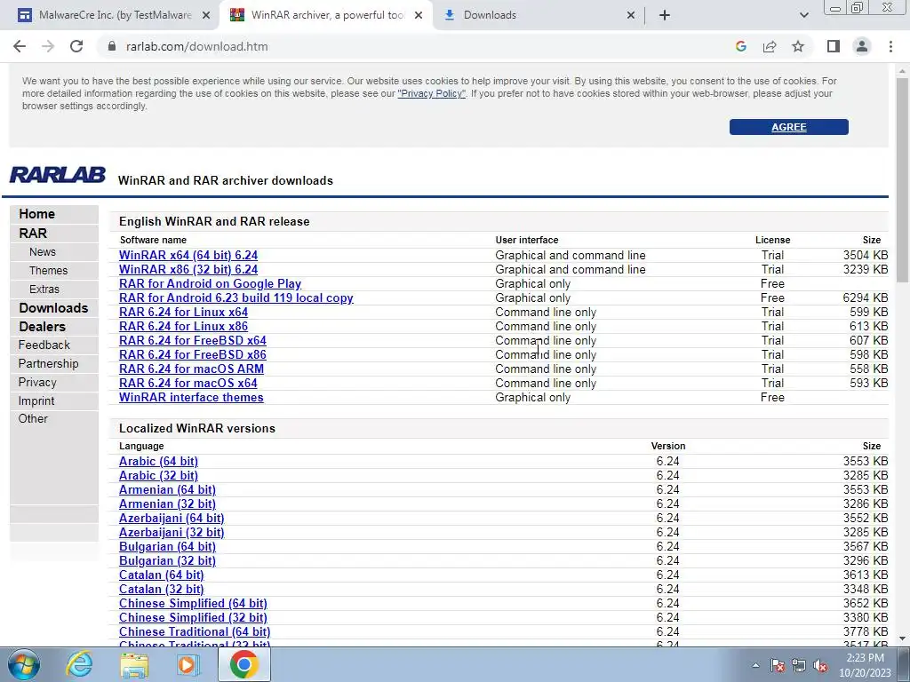910x682 pixels.
Task: Launch Internet Explorer from taskbar
Action: [78, 664]
